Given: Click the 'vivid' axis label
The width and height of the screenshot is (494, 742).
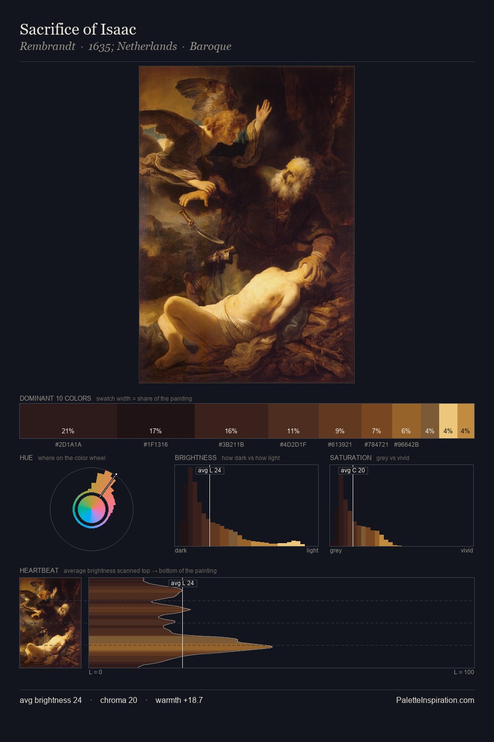Looking at the screenshot, I should click(467, 551).
